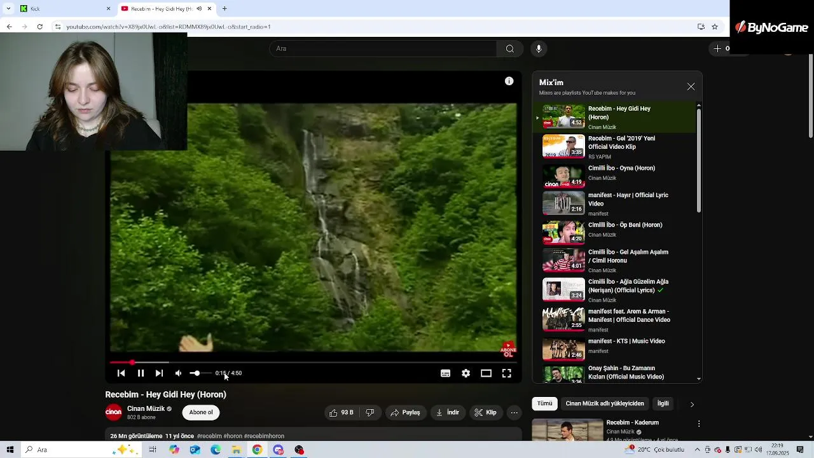Open the video info card icon

tap(509, 81)
